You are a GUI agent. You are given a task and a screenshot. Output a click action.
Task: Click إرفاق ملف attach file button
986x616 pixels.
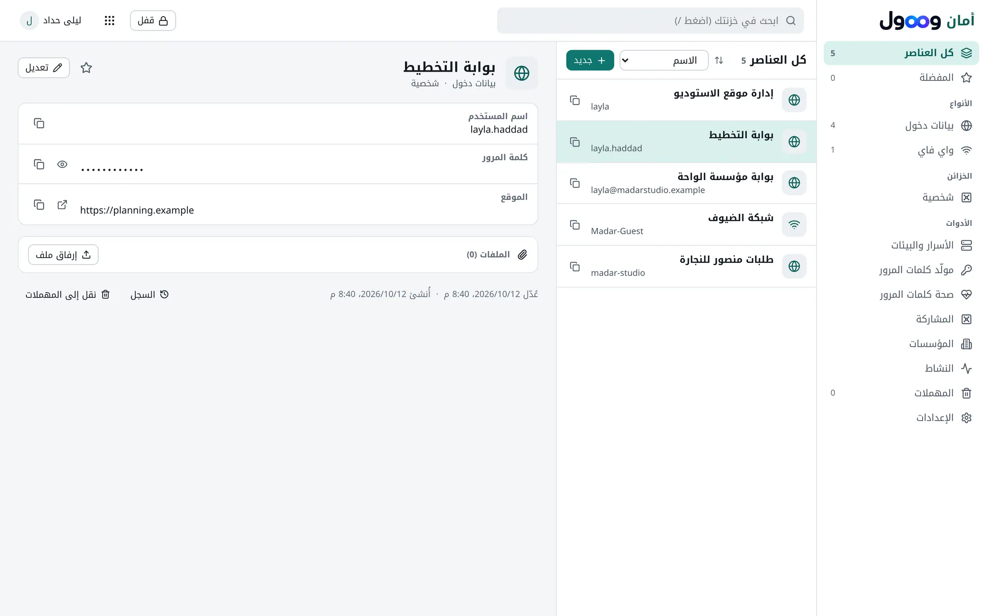tap(63, 254)
